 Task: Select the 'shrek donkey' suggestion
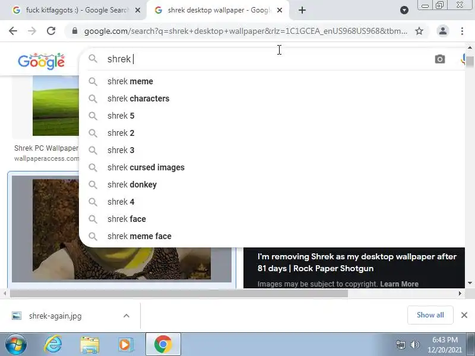click(x=272, y=185)
